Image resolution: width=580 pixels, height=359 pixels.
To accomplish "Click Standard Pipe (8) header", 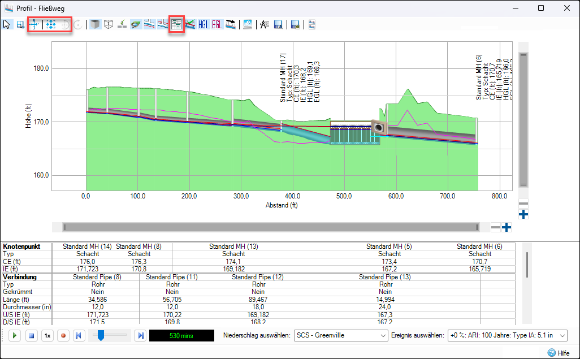I will tap(97, 277).
